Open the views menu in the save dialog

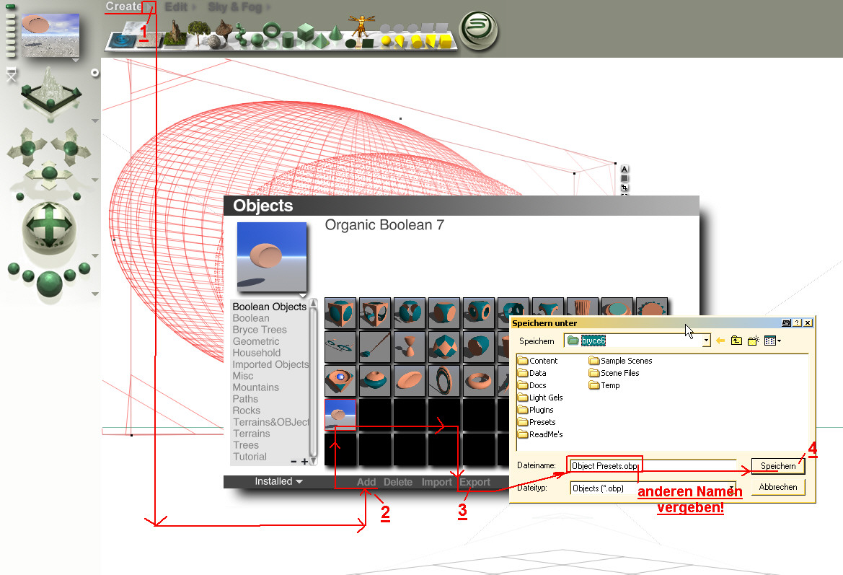[x=772, y=341]
